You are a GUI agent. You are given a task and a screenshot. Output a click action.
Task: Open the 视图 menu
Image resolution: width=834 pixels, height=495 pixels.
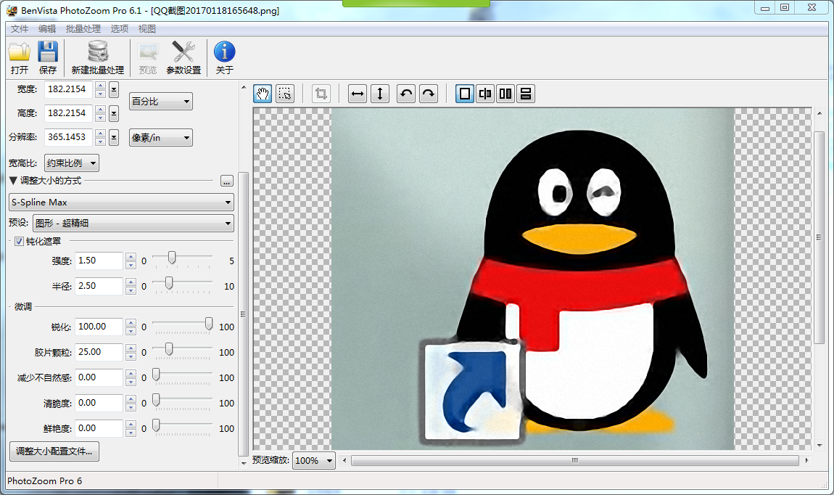[147, 29]
